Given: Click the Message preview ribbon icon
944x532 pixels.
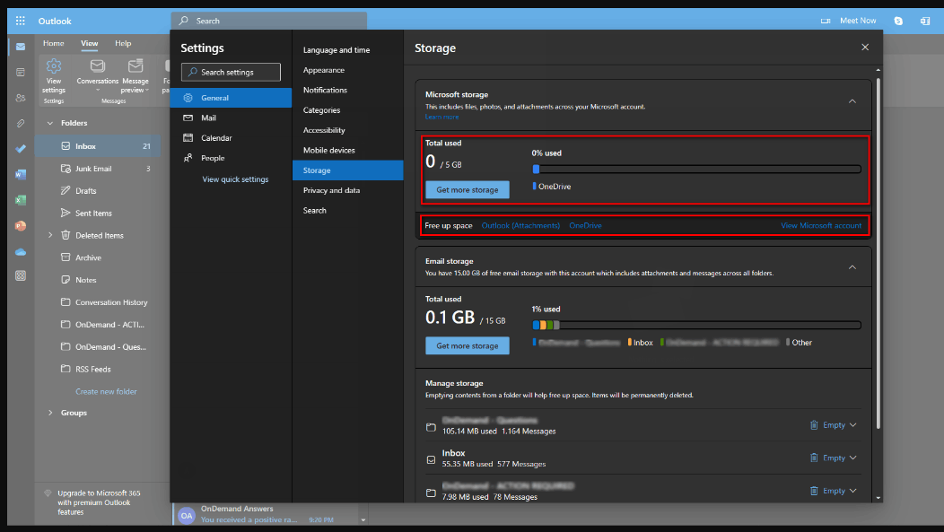Looking at the screenshot, I should point(135,65).
